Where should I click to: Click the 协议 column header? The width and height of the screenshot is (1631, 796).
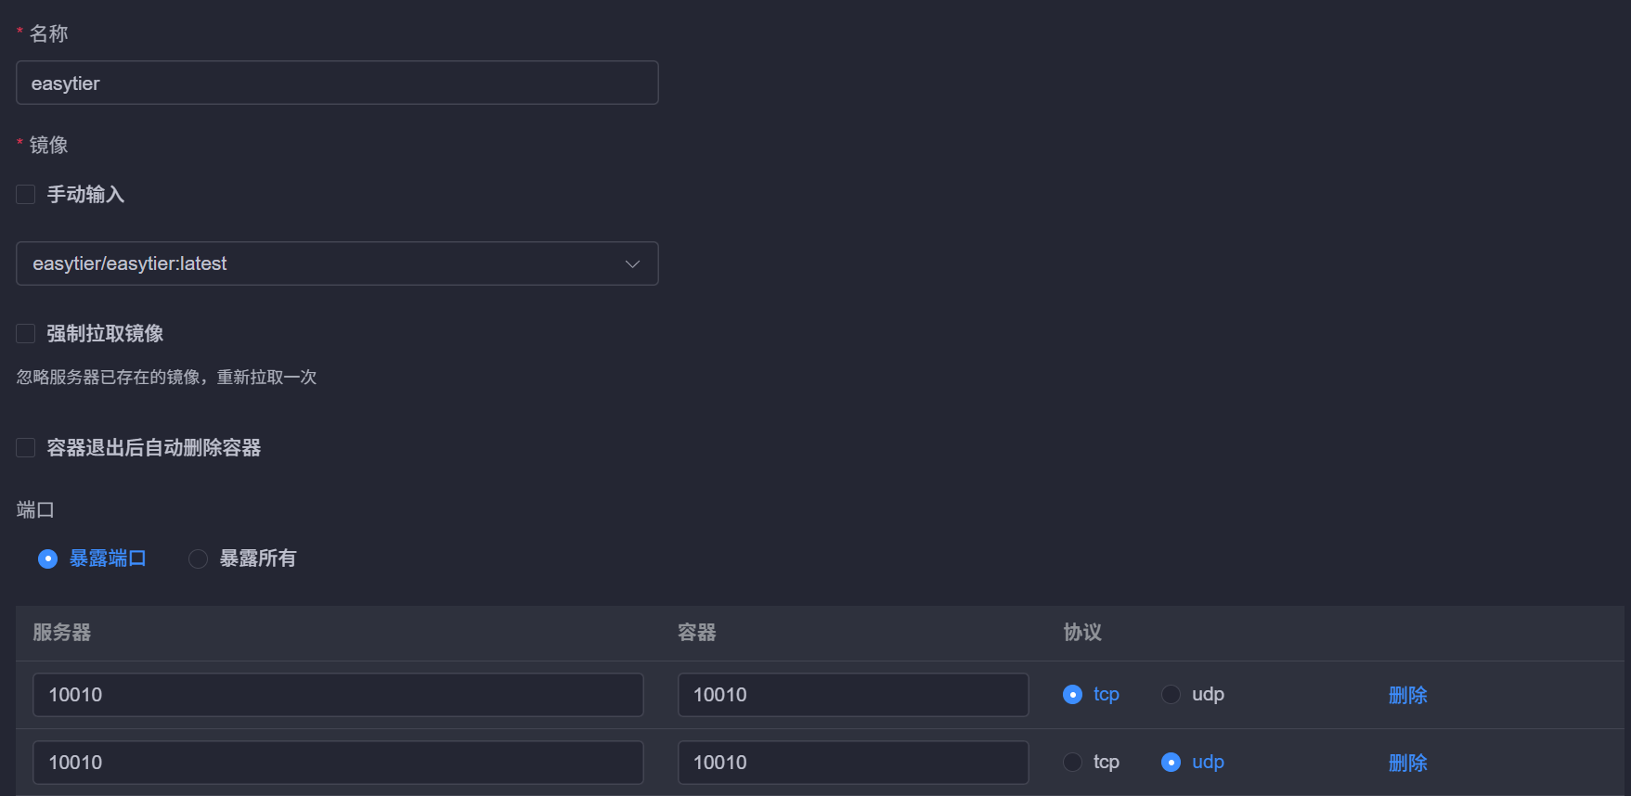tap(1082, 633)
